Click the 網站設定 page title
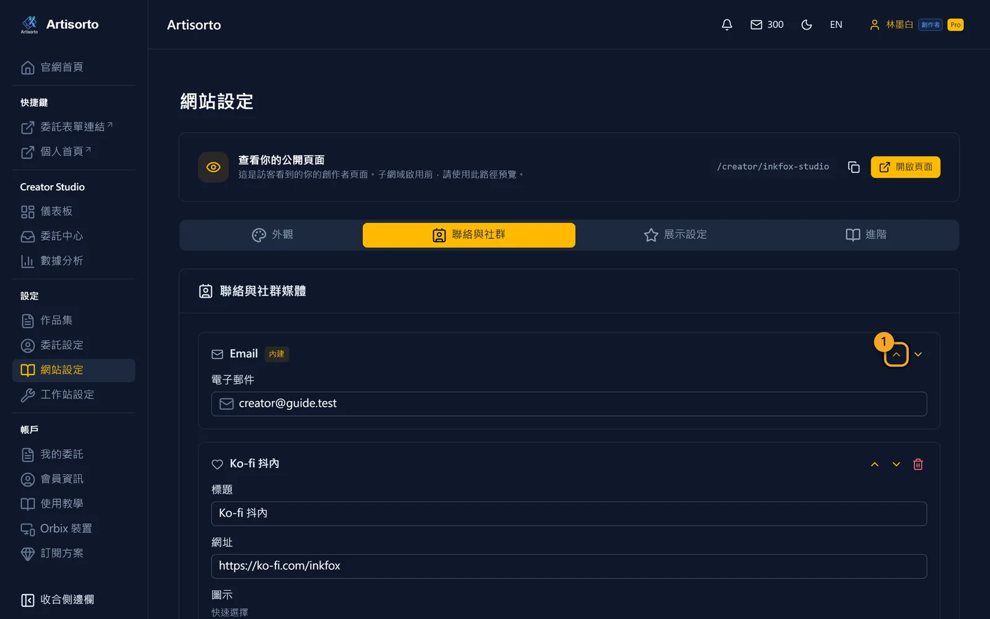The width and height of the screenshot is (990, 619). pyautogui.click(x=217, y=102)
